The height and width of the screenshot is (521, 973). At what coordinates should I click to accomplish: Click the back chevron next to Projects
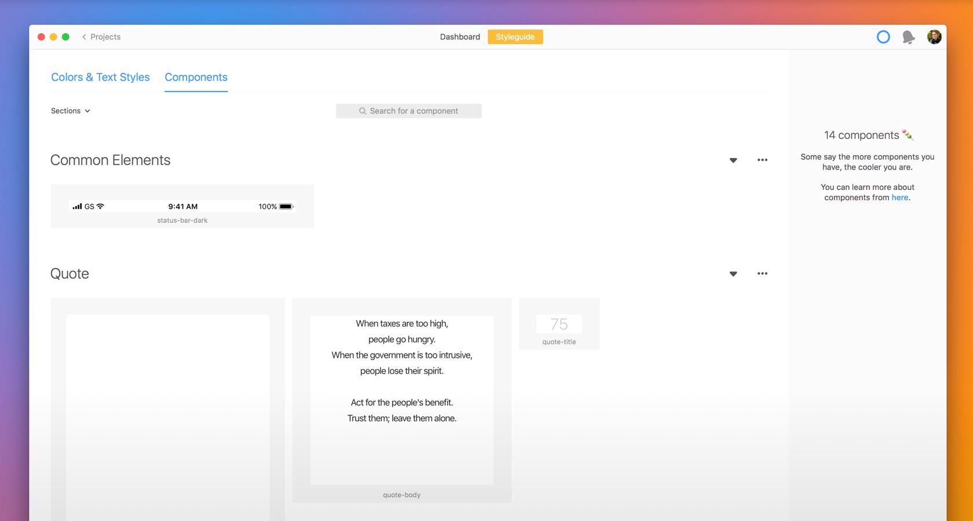[84, 36]
